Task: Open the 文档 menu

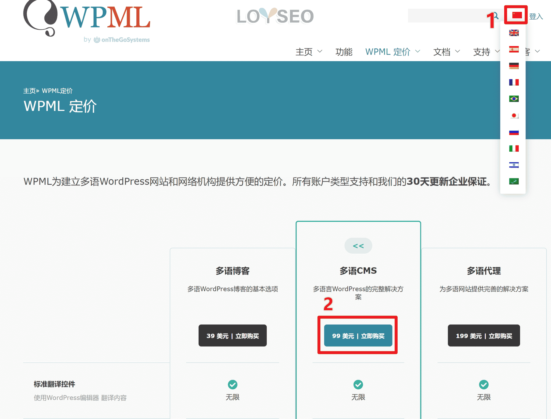Action: point(442,52)
